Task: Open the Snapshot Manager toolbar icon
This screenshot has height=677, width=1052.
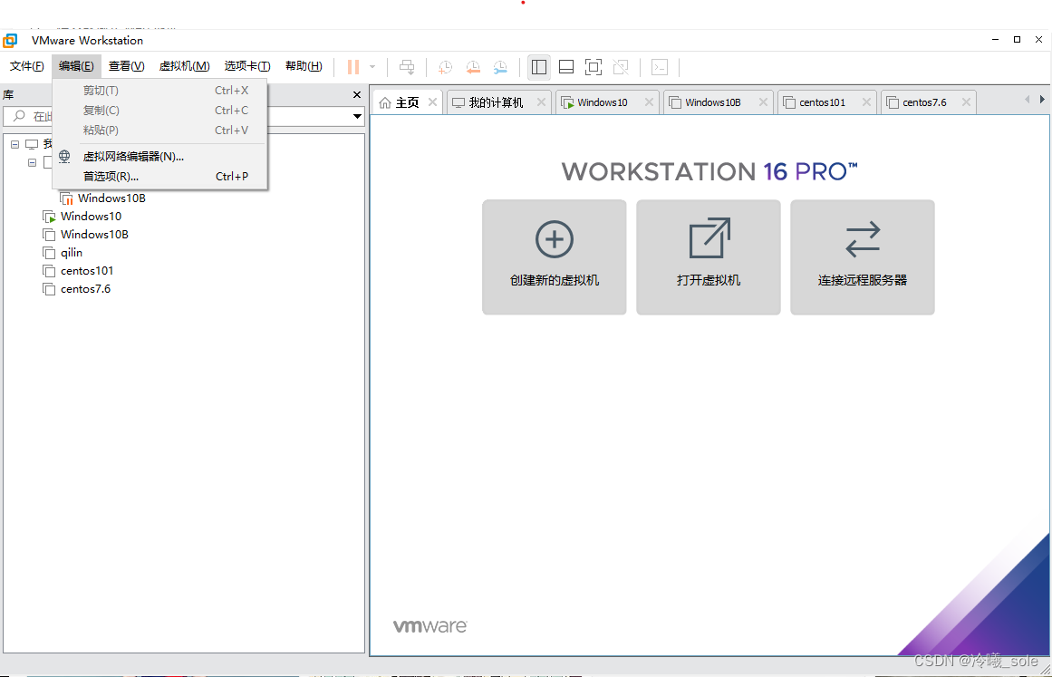Action: pyautogui.click(x=500, y=67)
